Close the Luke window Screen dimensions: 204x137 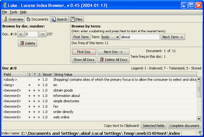coord(199,5)
